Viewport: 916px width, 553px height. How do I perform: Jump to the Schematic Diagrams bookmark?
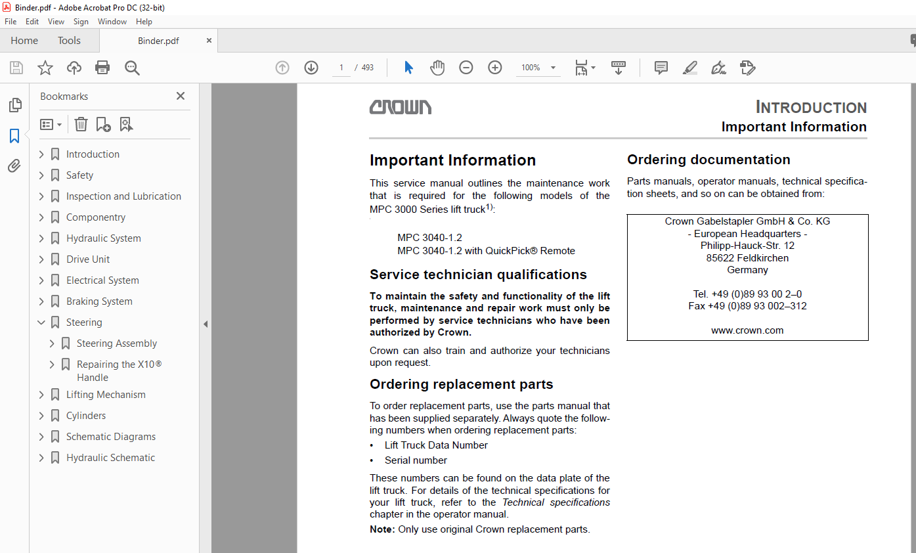tap(111, 437)
